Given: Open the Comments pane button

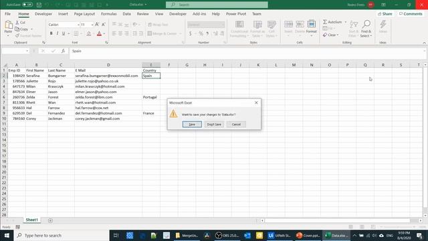Looking at the screenshot, I should (411, 13).
